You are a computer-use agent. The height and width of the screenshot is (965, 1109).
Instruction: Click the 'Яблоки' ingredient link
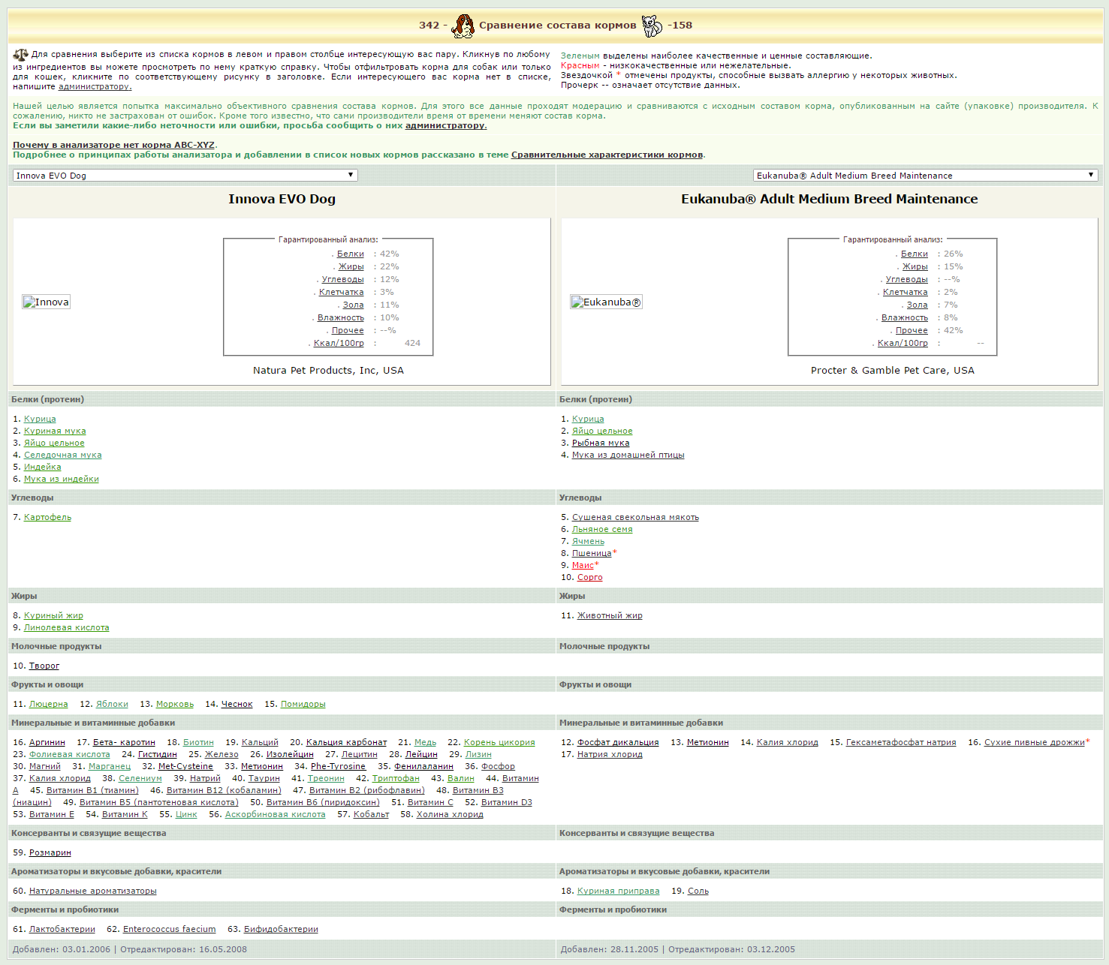click(112, 705)
